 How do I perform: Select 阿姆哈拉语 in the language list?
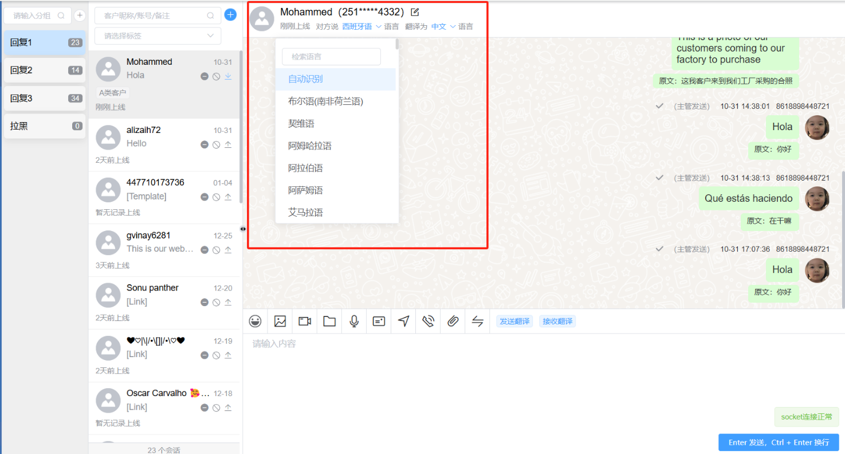pyautogui.click(x=336, y=146)
